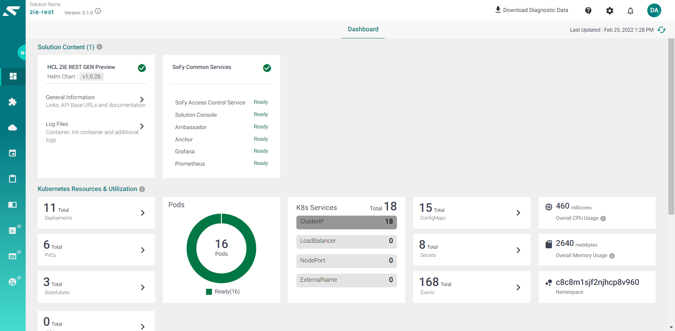
Task: Open the 6 Total PVCs chevron
Action: (143, 250)
